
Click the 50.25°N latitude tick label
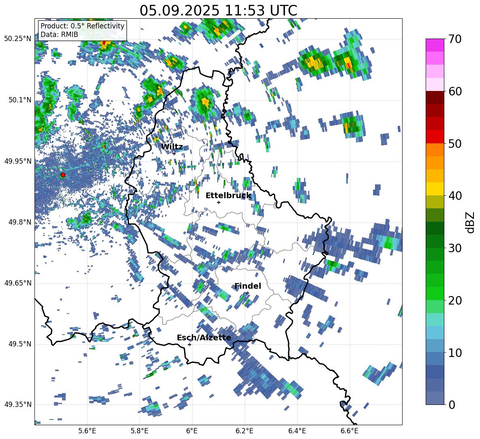[17, 39]
